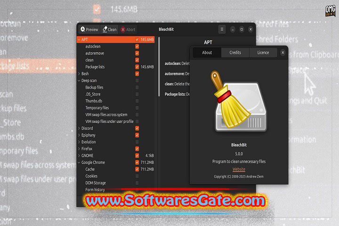Close the About dialog
The height and width of the screenshot is (226, 339).
coord(282,53)
